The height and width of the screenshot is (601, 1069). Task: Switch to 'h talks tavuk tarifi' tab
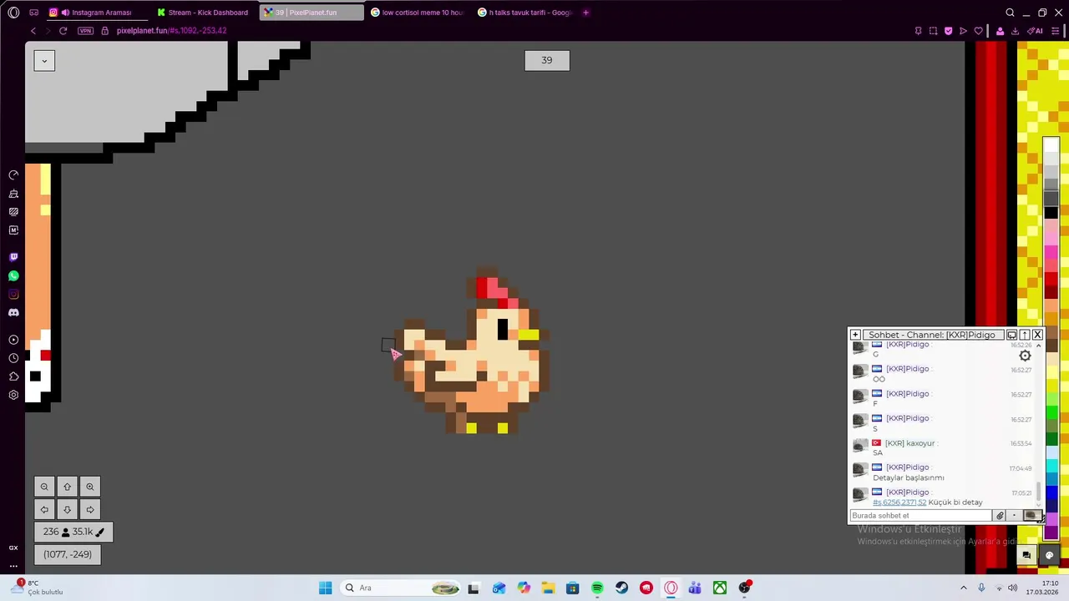coord(525,13)
